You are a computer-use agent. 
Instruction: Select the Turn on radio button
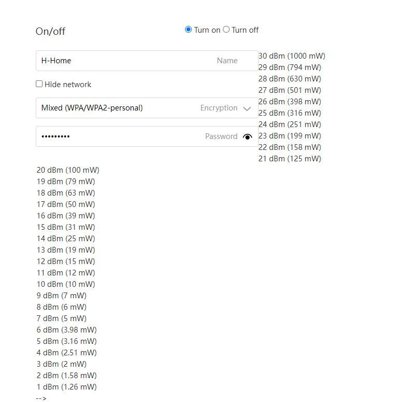tap(188, 30)
